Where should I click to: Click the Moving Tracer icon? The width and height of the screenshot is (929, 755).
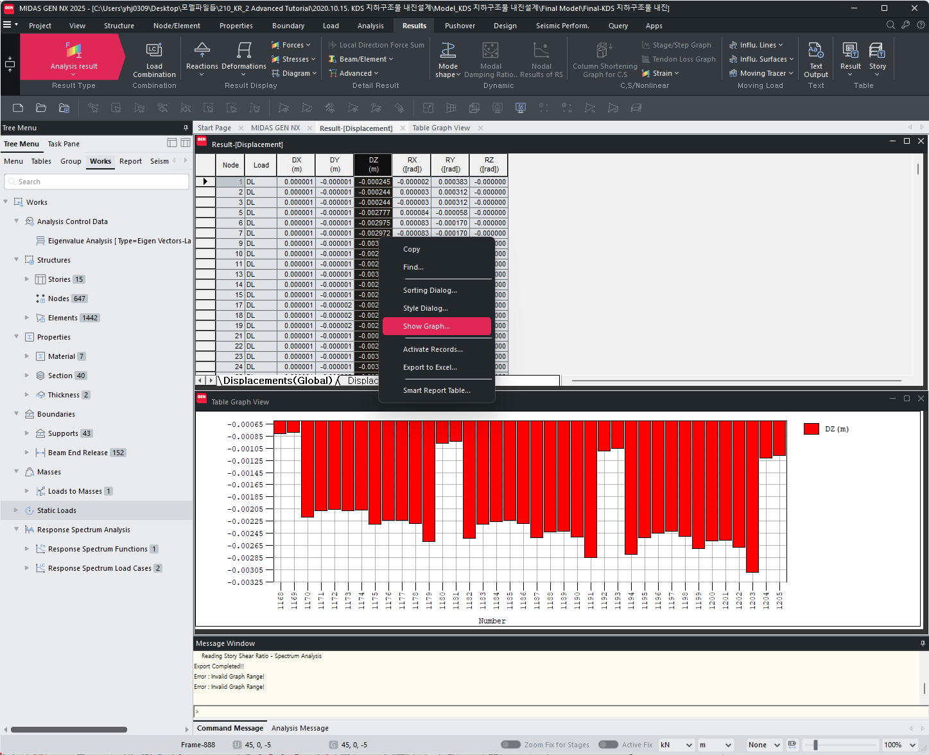click(x=733, y=73)
